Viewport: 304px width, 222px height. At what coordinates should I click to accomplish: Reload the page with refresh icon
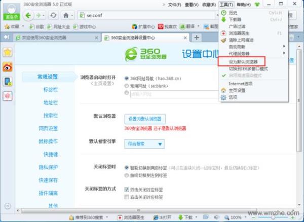point(53,15)
